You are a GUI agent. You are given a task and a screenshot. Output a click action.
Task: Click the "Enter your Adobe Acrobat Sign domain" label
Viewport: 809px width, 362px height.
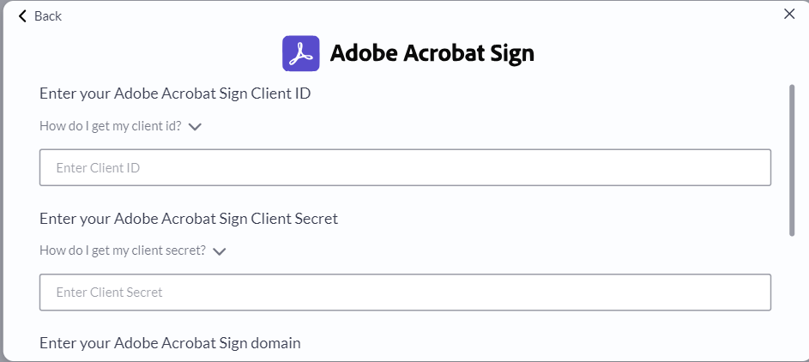pyautogui.click(x=170, y=343)
